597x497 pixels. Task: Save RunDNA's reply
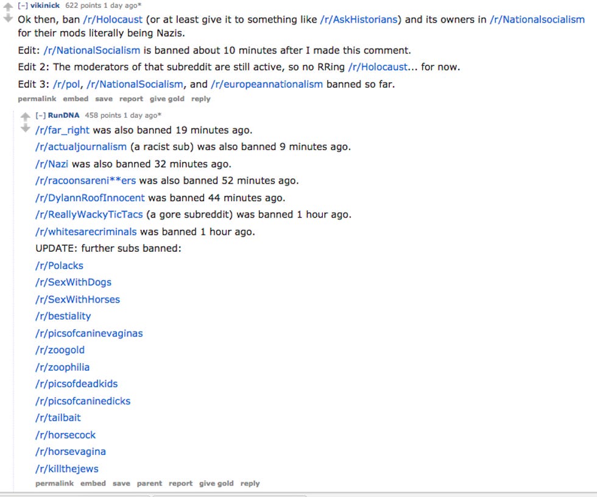(121, 483)
